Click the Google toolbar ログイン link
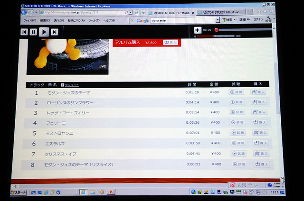Screen dimensions: 304x201 click(x=258, y=19)
